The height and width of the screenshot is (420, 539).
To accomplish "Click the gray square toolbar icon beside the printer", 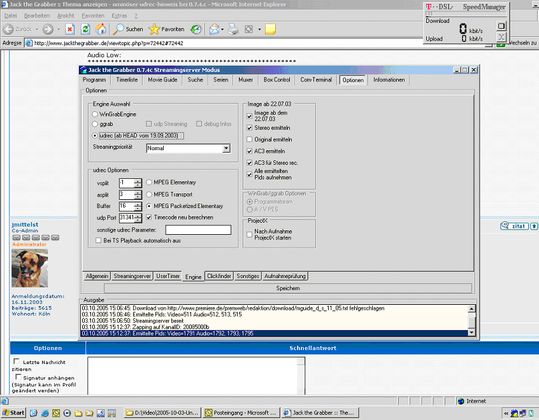I will coord(249,29).
